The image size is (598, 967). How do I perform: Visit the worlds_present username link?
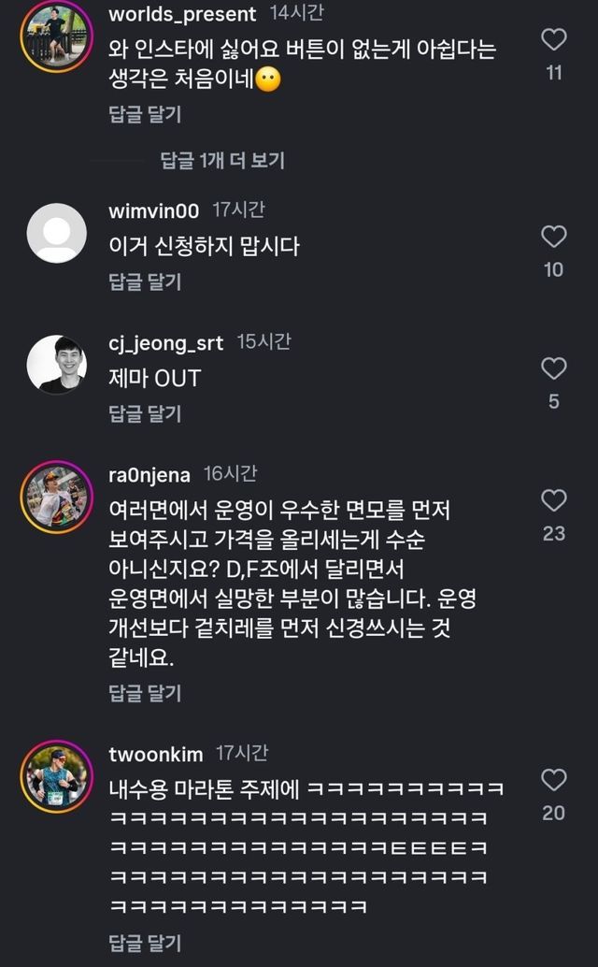pos(182,14)
